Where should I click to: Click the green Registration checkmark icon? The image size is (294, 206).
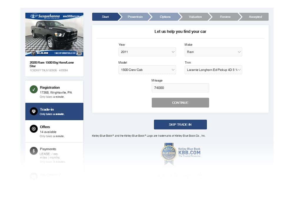pos(34,90)
